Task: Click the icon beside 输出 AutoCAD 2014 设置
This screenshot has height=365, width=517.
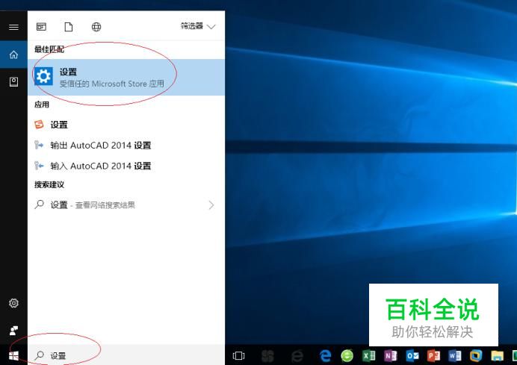Action: 39,145
